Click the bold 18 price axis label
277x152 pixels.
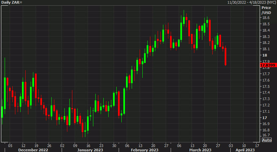(x=265, y=55)
